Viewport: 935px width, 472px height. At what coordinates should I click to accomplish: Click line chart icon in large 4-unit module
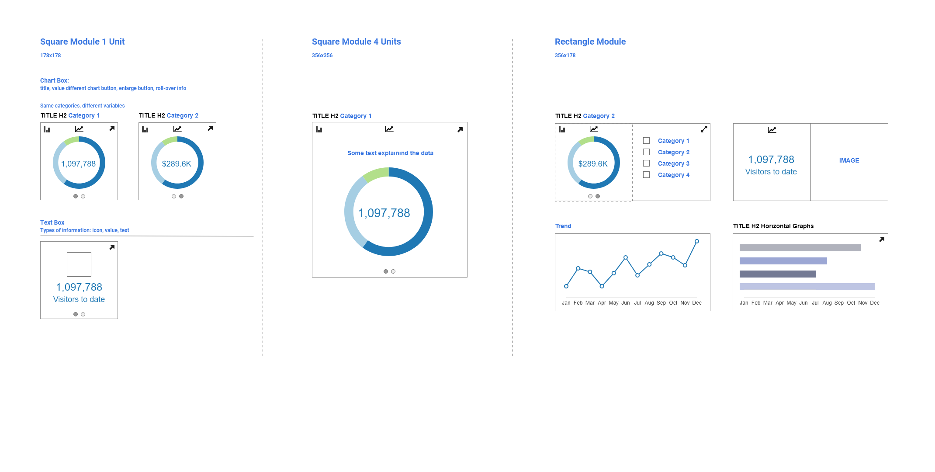[389, 129]
